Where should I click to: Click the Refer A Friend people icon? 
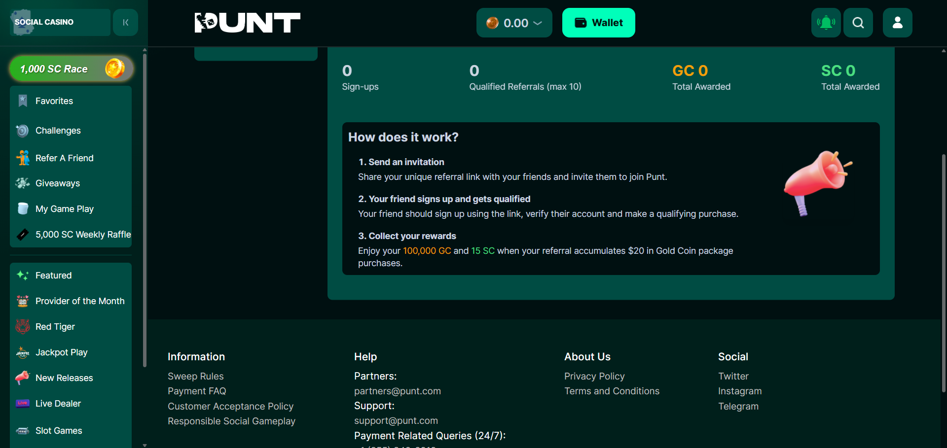(x=23, y=158)
